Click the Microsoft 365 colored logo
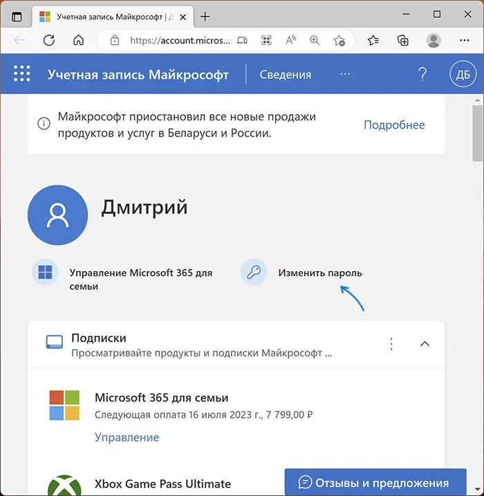484x496 pixels. tap(64, 405)
